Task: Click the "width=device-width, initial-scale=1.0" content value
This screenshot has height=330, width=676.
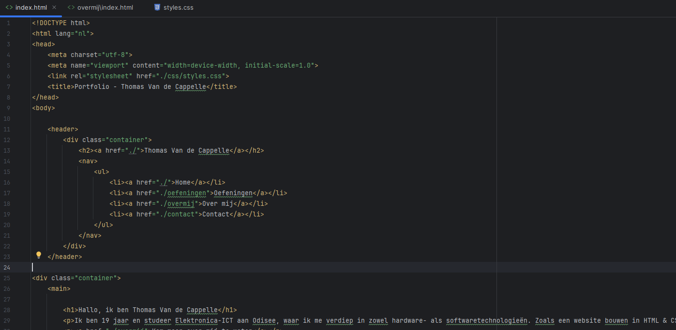Action: [239, 65]
